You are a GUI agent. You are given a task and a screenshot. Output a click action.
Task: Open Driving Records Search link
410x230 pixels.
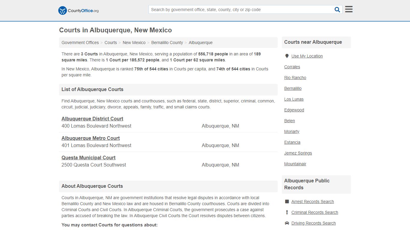click(314, 223)
